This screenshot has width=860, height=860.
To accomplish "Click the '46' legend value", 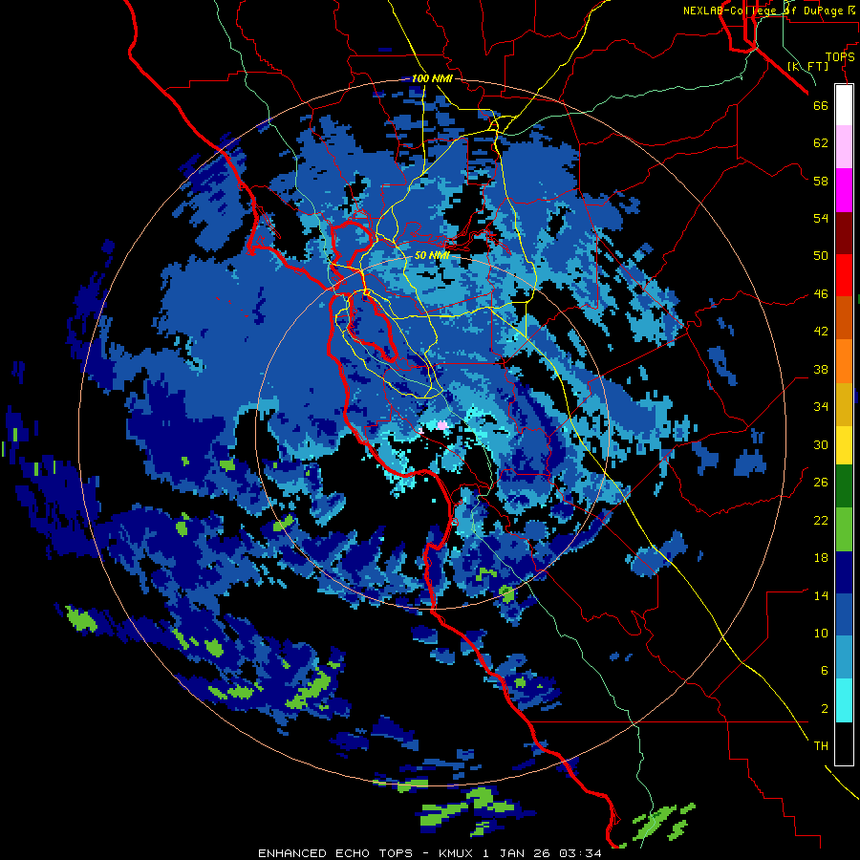I will click(821, 294).
